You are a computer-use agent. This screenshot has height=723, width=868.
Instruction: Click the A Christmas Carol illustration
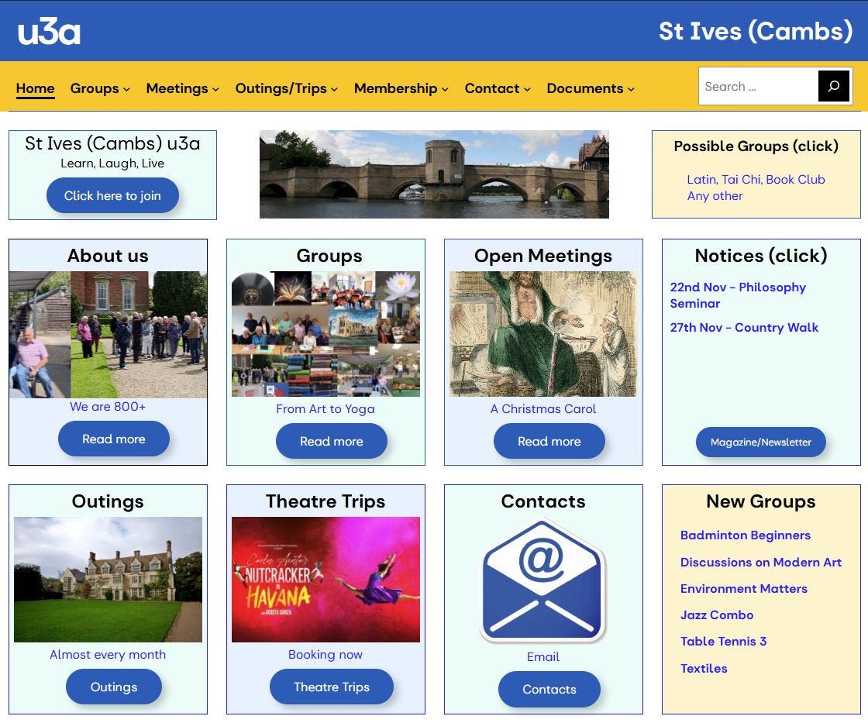pyautogui.click(x=543, y=334)
